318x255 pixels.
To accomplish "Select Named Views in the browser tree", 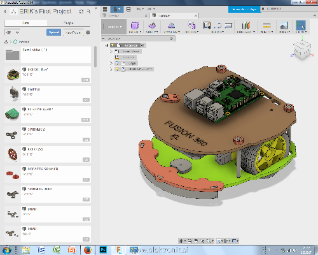I will pyautogui.click(x=130, y=51).
